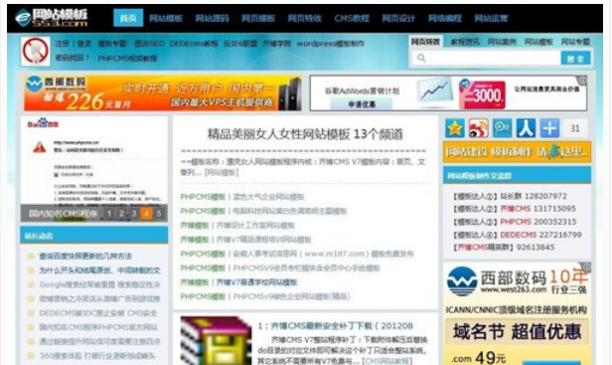Open the www.m187.com template article link

click(x=323, y=254)
